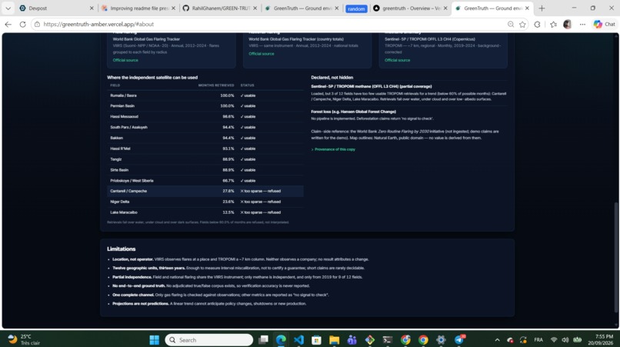Expand 'Provenance of this copy' disclosure
The image size is (620, 347).
333,149
